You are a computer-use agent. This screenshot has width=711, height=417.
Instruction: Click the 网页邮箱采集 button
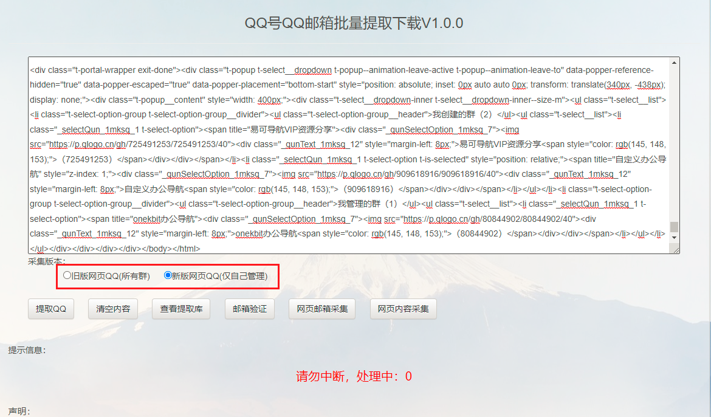click(x=321, y=309)
